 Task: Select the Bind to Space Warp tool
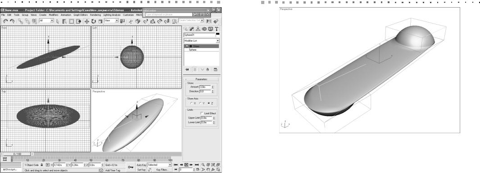point(34,21)
